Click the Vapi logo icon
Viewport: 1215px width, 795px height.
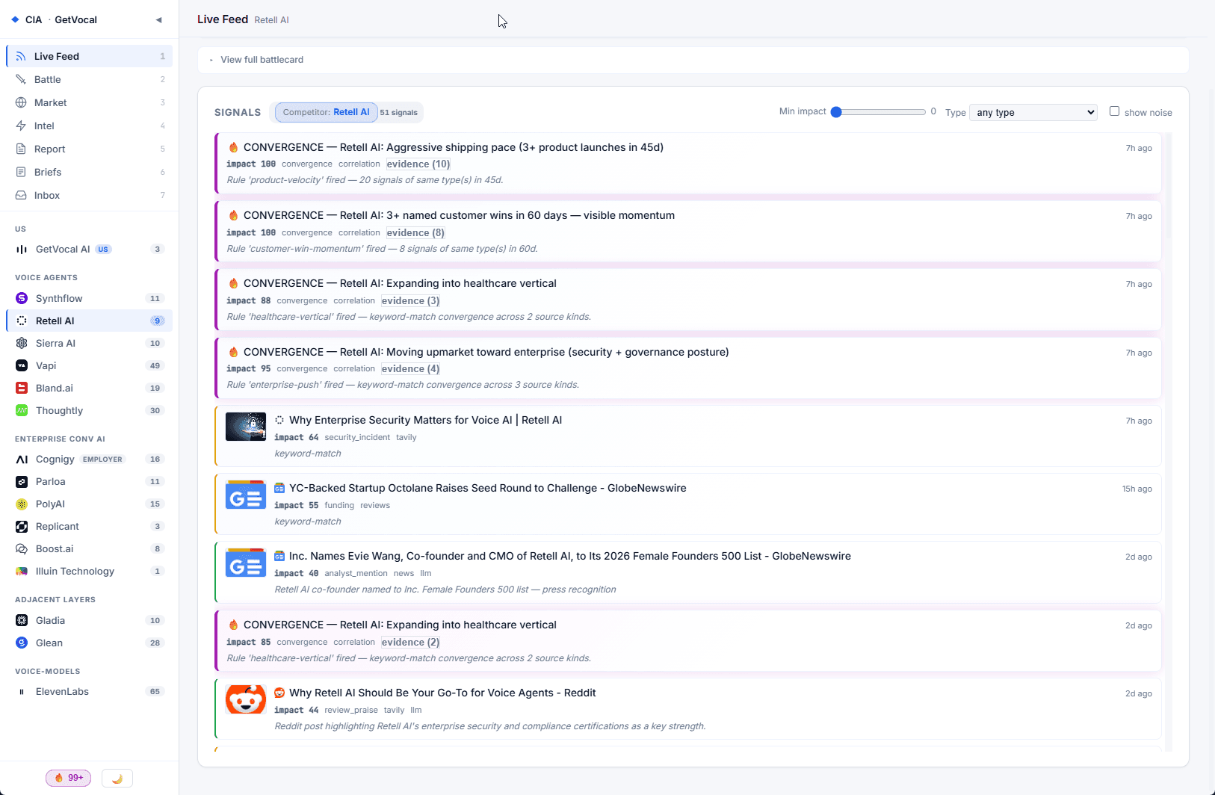click(22, 365)
